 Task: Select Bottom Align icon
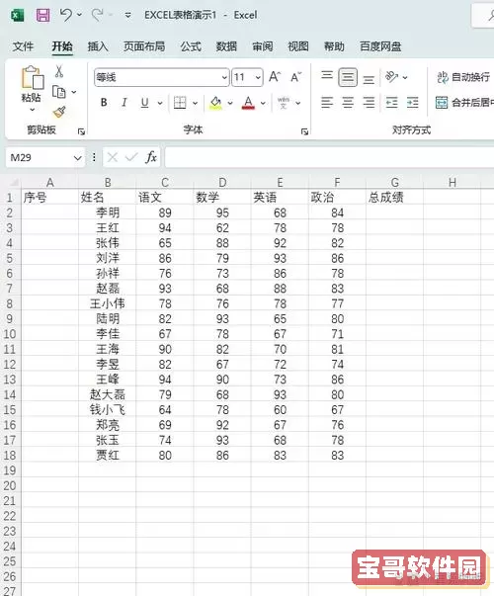[369, 80]
